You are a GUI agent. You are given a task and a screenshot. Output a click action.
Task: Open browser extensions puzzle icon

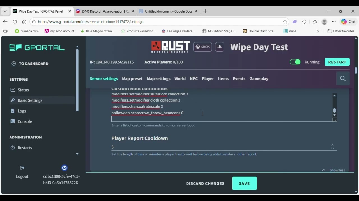(304, 22)
